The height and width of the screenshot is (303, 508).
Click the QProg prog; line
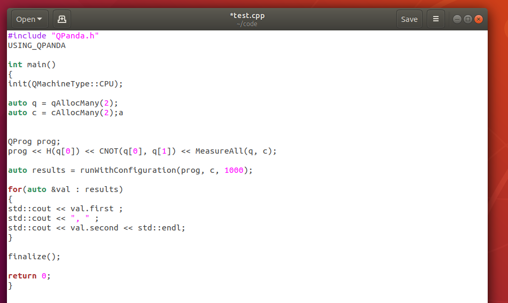point(34,141)
